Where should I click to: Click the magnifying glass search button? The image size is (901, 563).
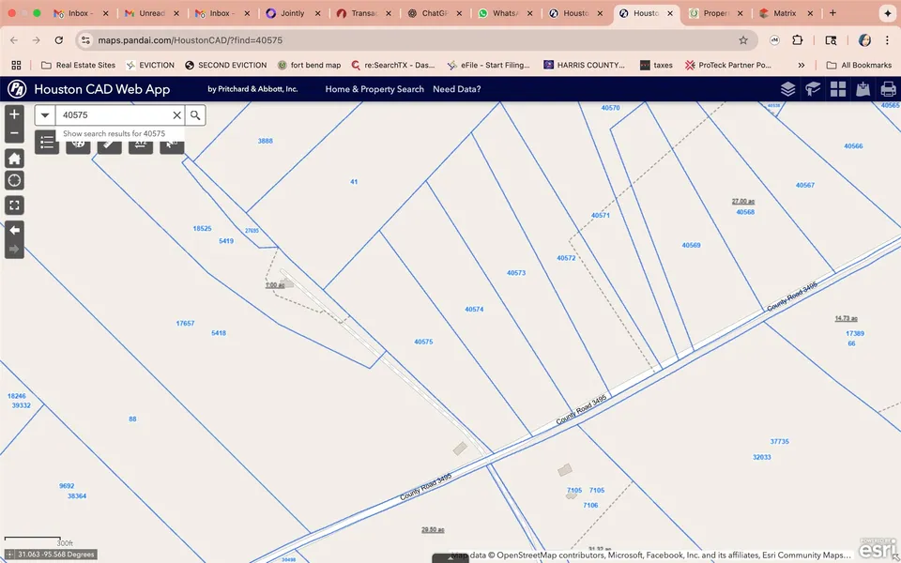(x=194, y=115)
